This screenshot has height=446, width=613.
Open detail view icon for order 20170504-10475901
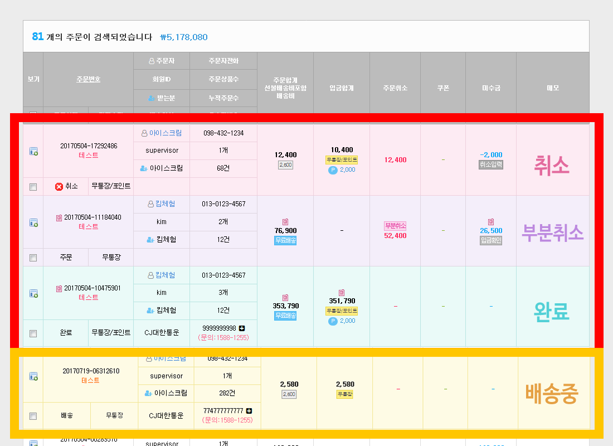33,293
